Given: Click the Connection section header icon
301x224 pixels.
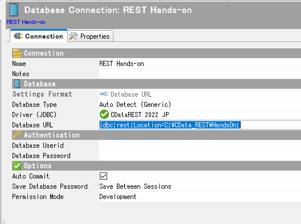Looking at the screenshot, I should [17, 53].
